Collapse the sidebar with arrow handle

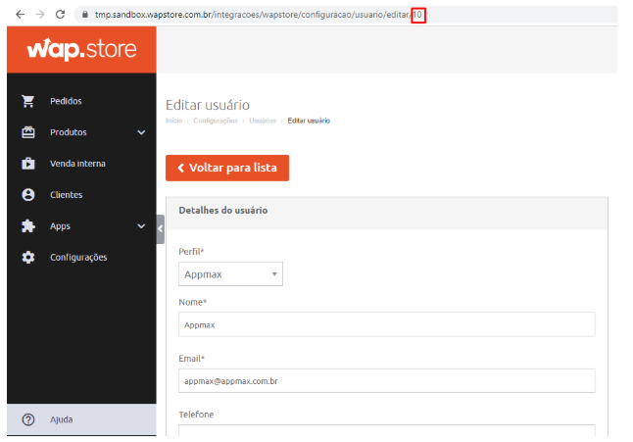[x=161, y=227]
